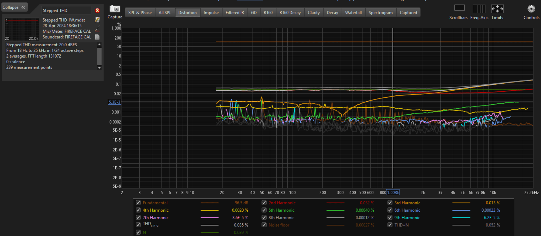Click the '239 measurement points' note line
This screenshot has width=541, height=236.
(29, 67)
